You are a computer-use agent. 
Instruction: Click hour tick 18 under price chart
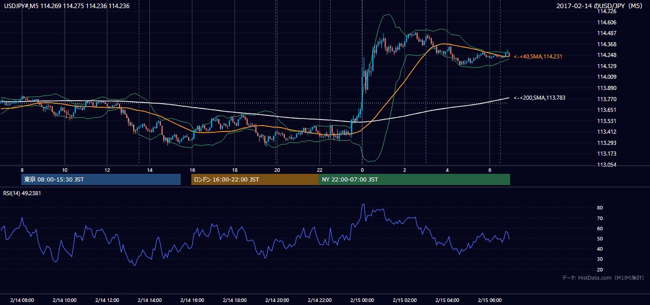(234, 170)
